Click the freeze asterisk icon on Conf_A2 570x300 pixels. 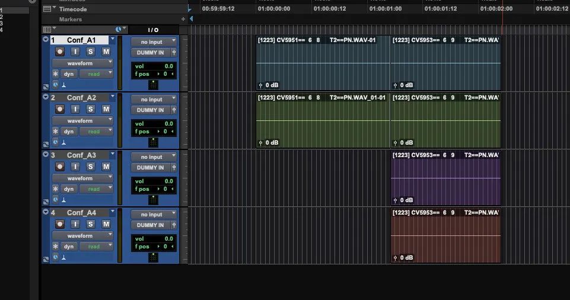[x=56, y=132]
